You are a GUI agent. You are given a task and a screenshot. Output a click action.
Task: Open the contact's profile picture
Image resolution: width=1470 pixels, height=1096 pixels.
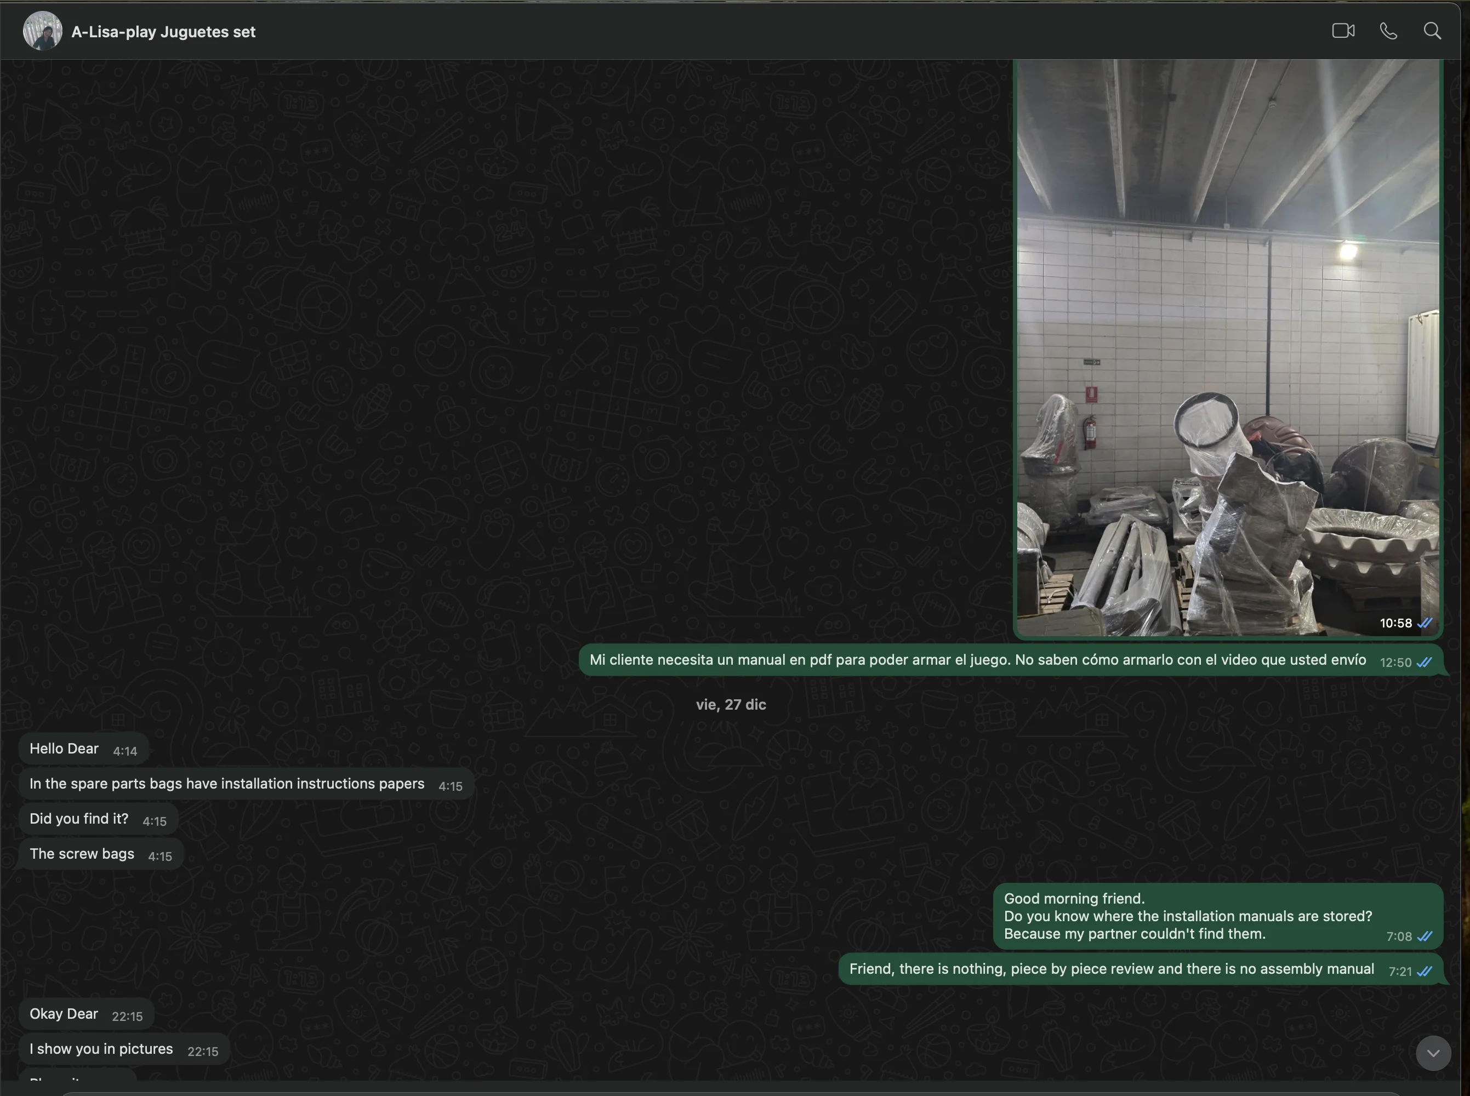(x=42, y=31)
